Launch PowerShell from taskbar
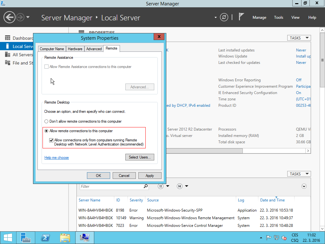Image resolution: width=325 pixels, height=244 pixels. [x=45, y=238]
